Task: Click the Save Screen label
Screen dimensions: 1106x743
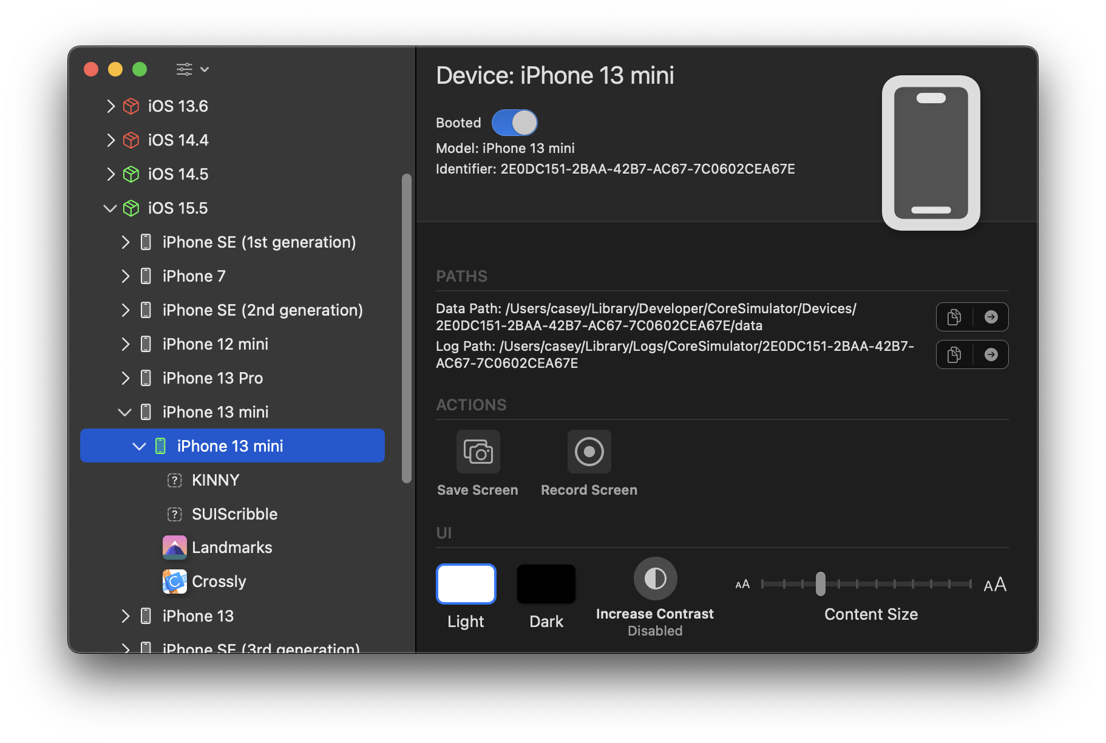Action: [x=478, y=490]
